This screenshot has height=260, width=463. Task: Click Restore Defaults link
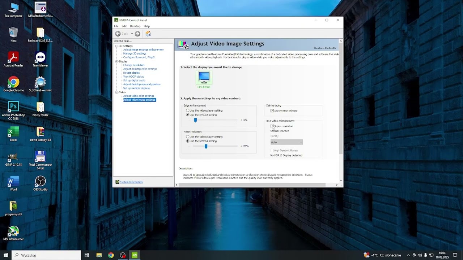tap(325, 48)
